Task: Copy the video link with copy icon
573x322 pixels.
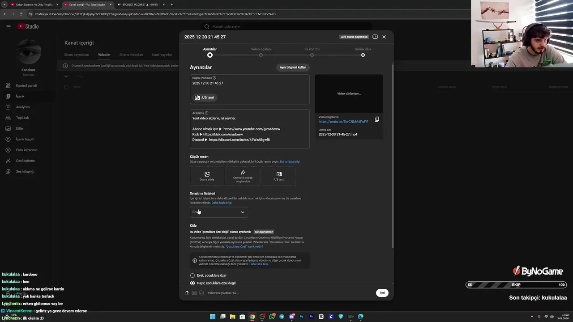Action: click(x=377, y=119)
